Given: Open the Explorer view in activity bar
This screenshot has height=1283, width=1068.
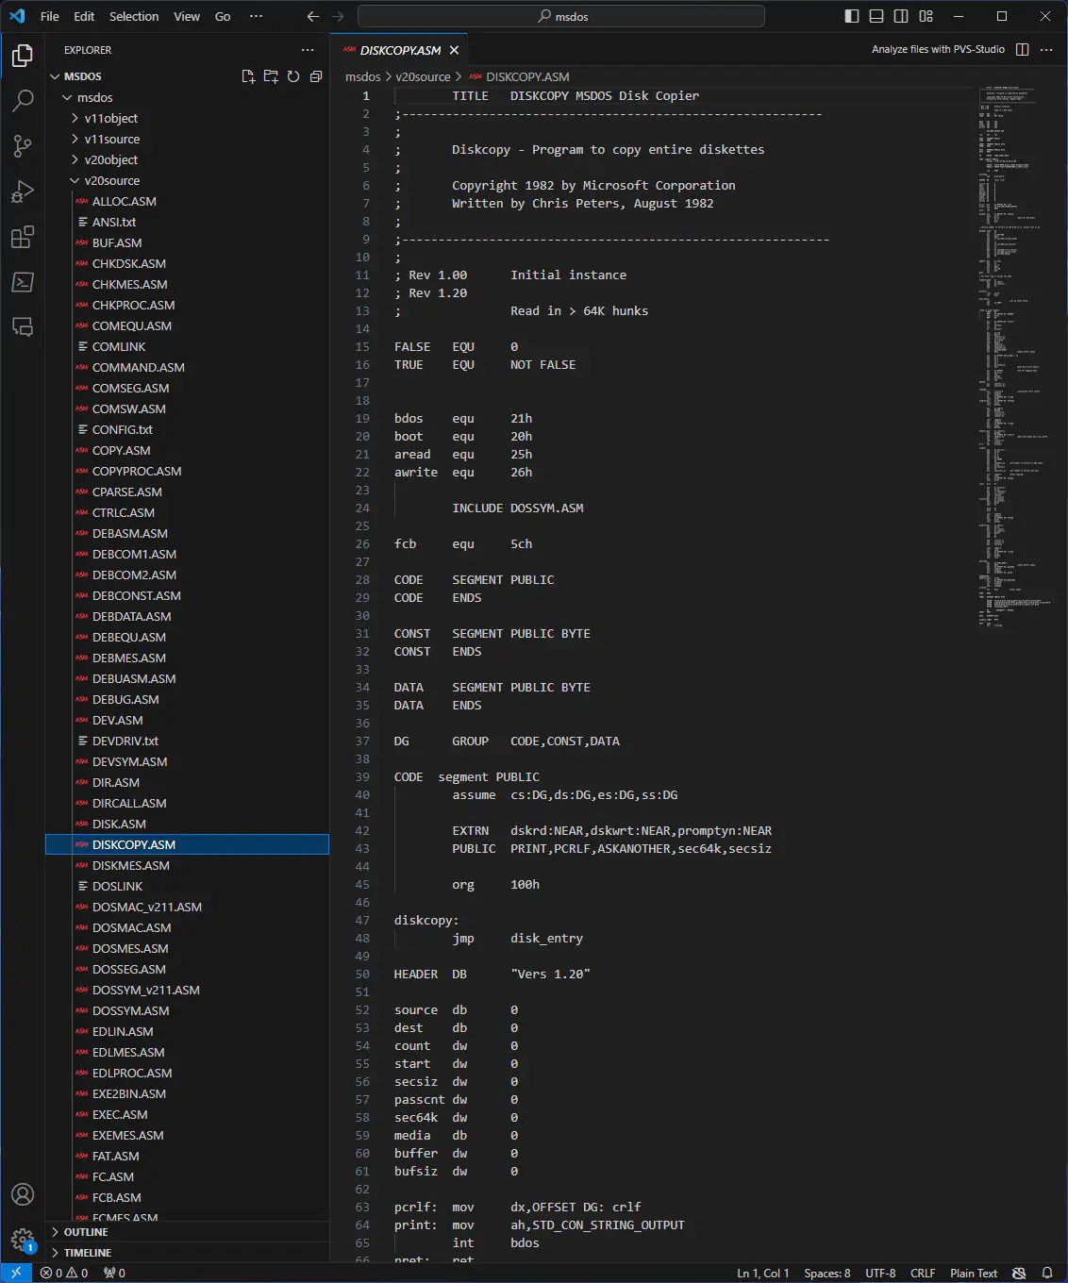Looking at the screenshot, I should [23, 56].
